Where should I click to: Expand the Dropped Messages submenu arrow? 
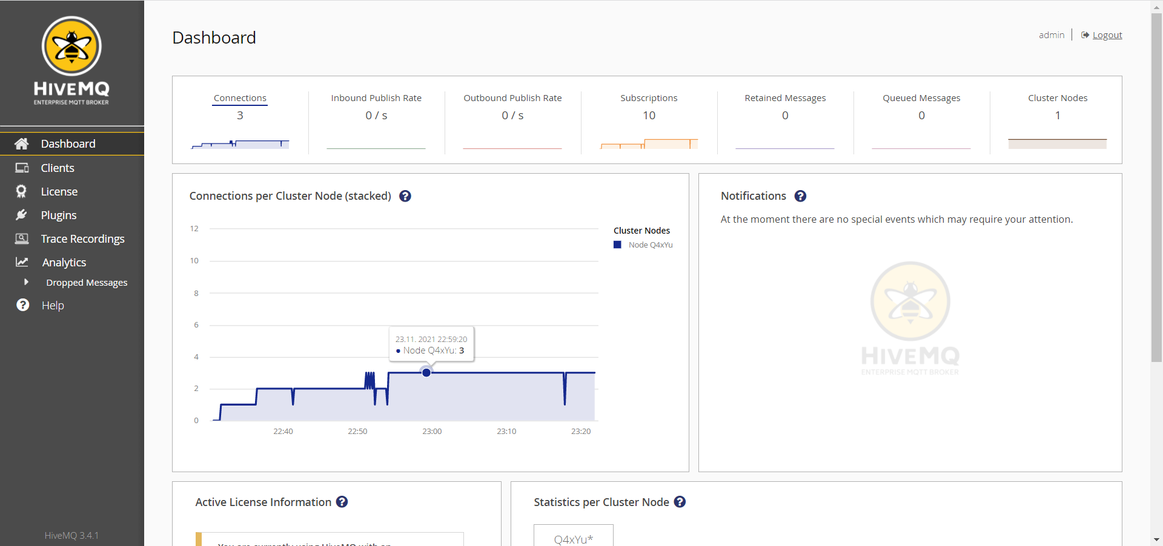(27, 281)
